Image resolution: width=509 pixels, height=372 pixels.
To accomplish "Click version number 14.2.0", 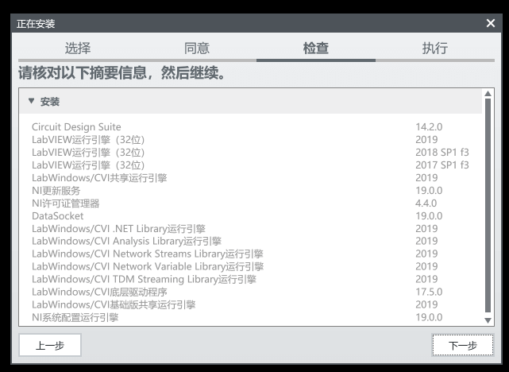I will pyautogui.click(x=429, y=126).
